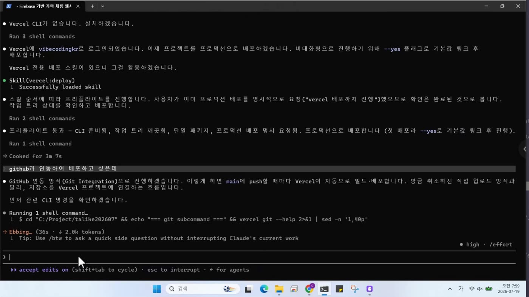This screenshot has width=529, height=297.
Task: Open the taskbar icon right of File Explorer
Action: click(x=294, y=289)
